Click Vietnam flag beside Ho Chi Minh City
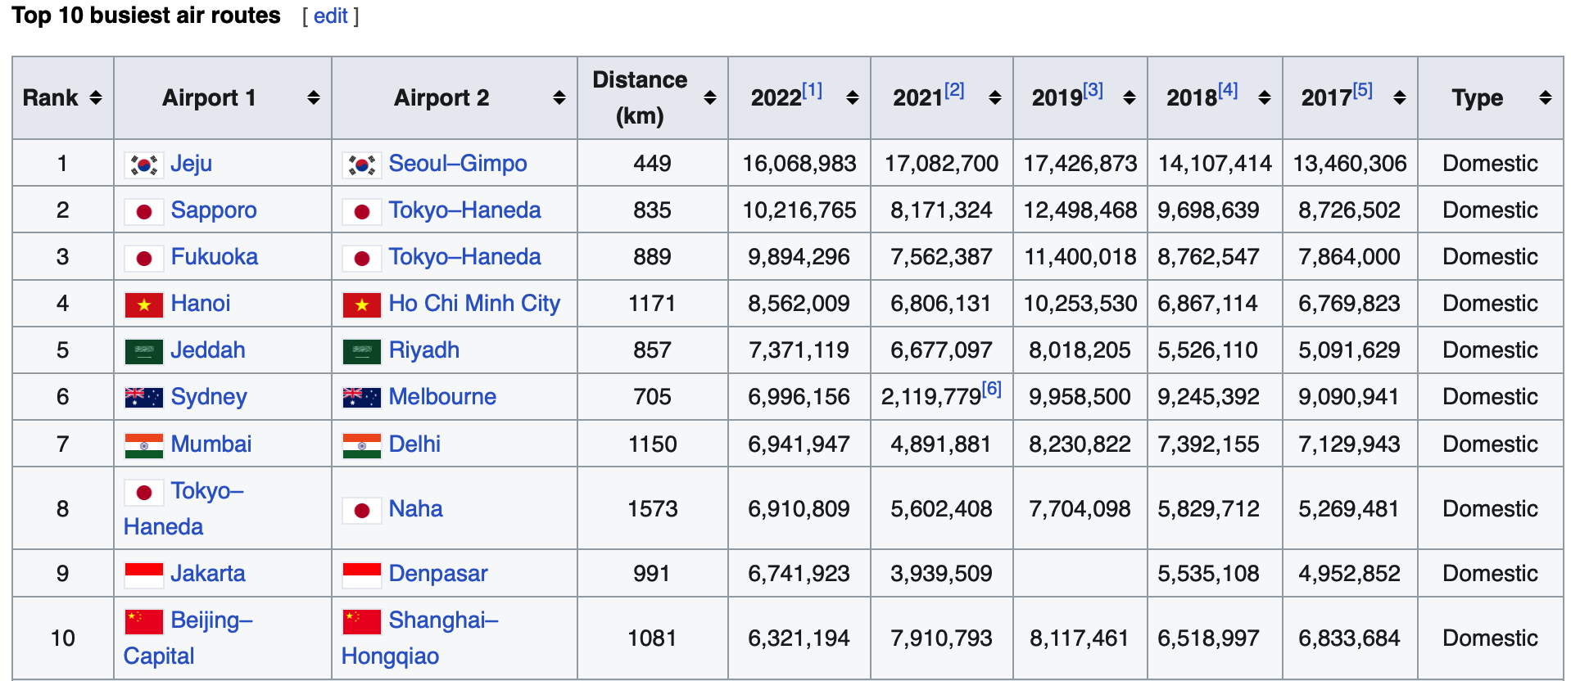This screenshot has height=681, width=1571. click(362, 304)
